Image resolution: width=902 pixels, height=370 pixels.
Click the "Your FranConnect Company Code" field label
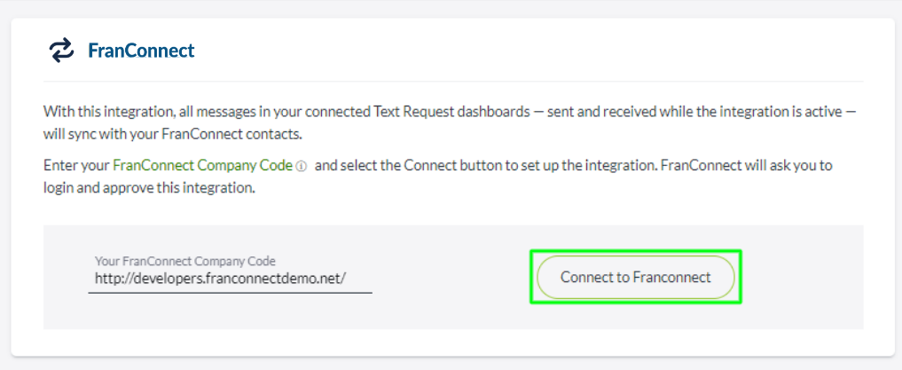(x=185, y=261)
